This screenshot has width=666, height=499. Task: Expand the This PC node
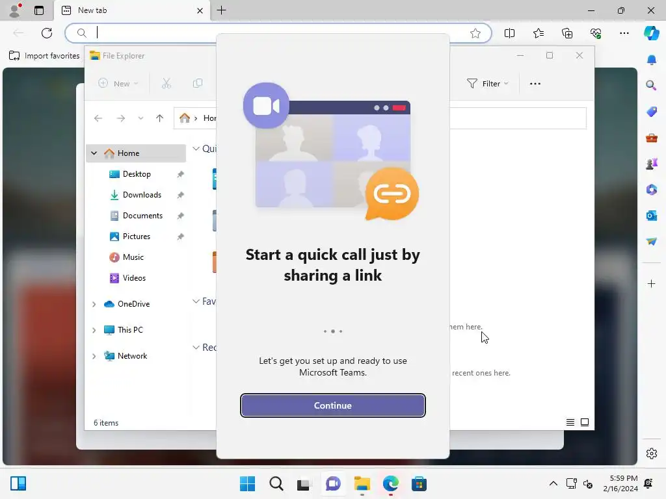tap(94, 329)
